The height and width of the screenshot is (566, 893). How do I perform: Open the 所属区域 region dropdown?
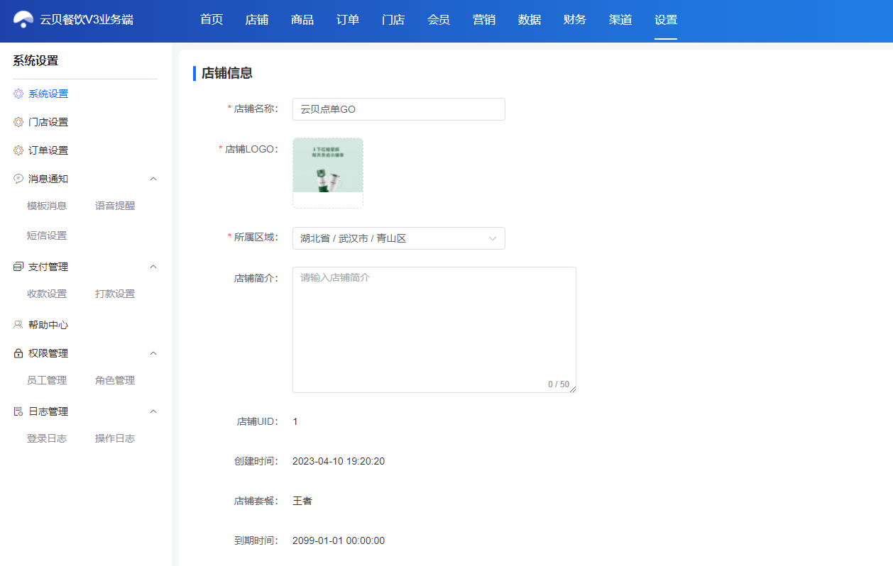399,238
